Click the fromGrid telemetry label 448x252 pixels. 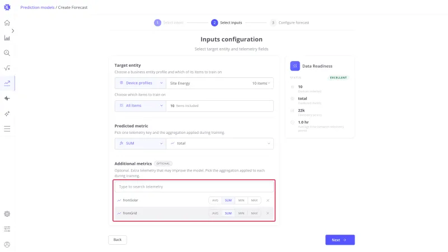130,213
